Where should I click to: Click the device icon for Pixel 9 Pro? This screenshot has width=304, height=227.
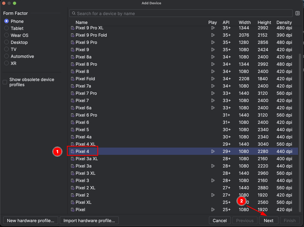pyautogui.click(x=73, y=42)
